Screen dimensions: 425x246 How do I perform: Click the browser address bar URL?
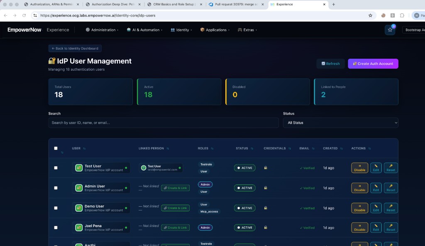tap(98, 15)
